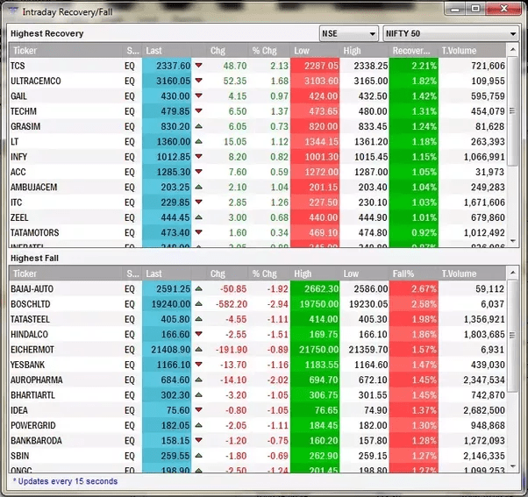Viewport: 528px width, 497px height.
Task: Open the NIFTY 50 index dropdown
Action: tap(451, 33)
